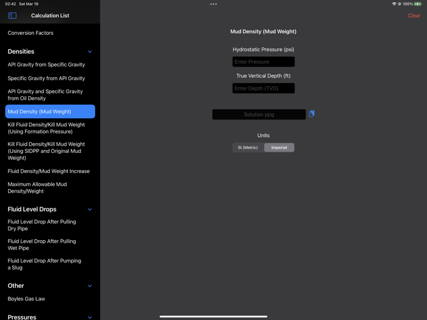Viewport: 427px width, 320px height.
Task: Collapse the Densities section
Action: [x=90, y=51]
